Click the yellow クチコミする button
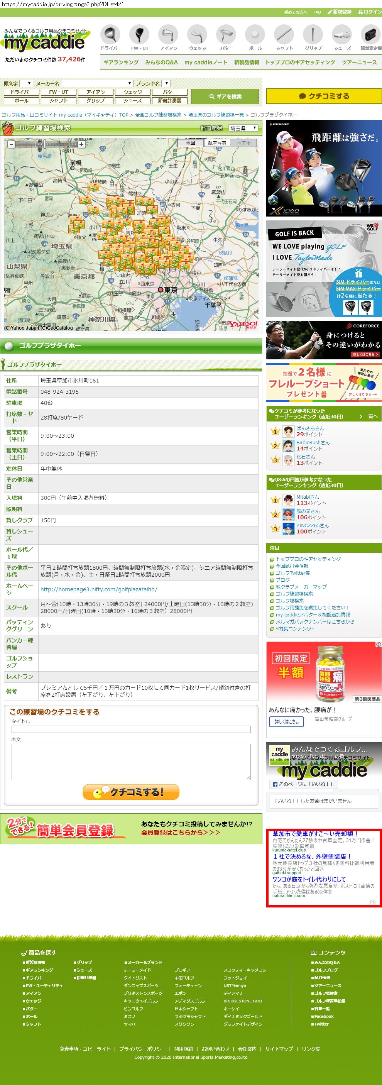 [x=324, y=96]
